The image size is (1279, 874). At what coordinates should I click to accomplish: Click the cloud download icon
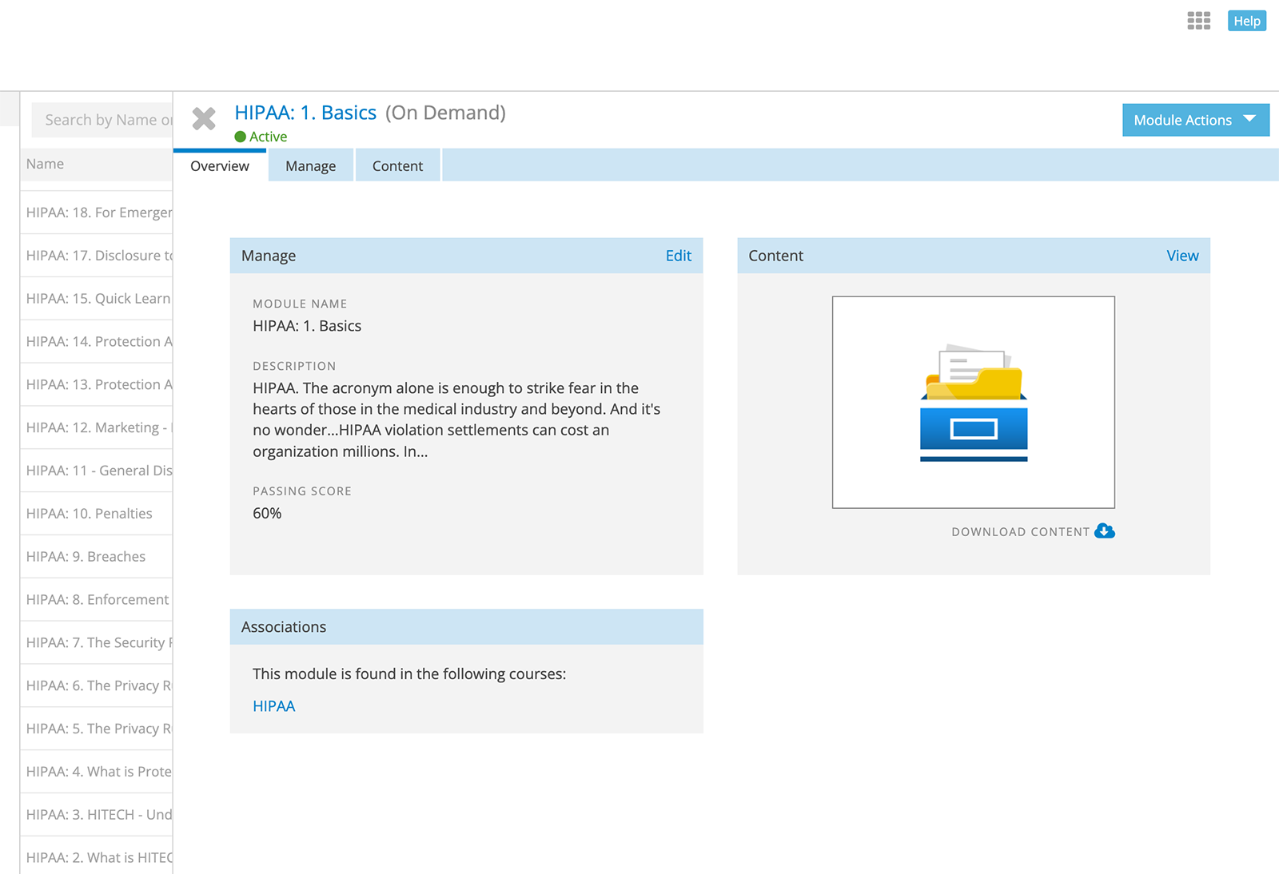pyautogui.click(x=1105, y=531)
